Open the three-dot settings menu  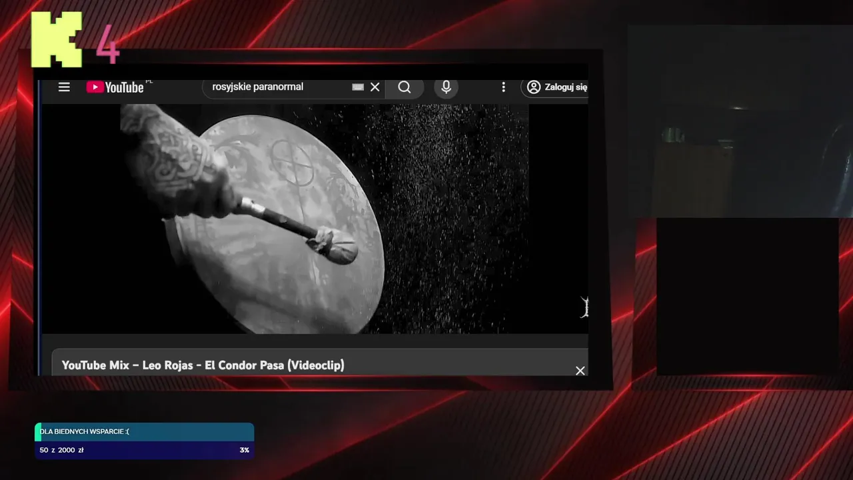pyautogui.click(x=503, y=87)
